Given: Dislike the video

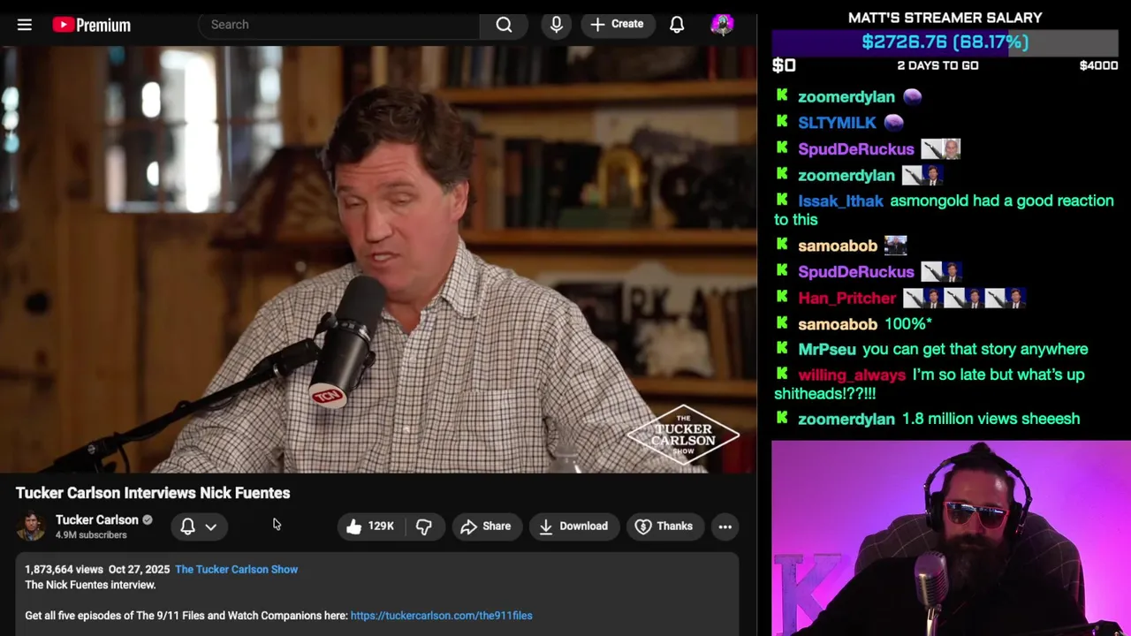Looking at the screenshot, I should pyautogui.click(x=424, y=526).
